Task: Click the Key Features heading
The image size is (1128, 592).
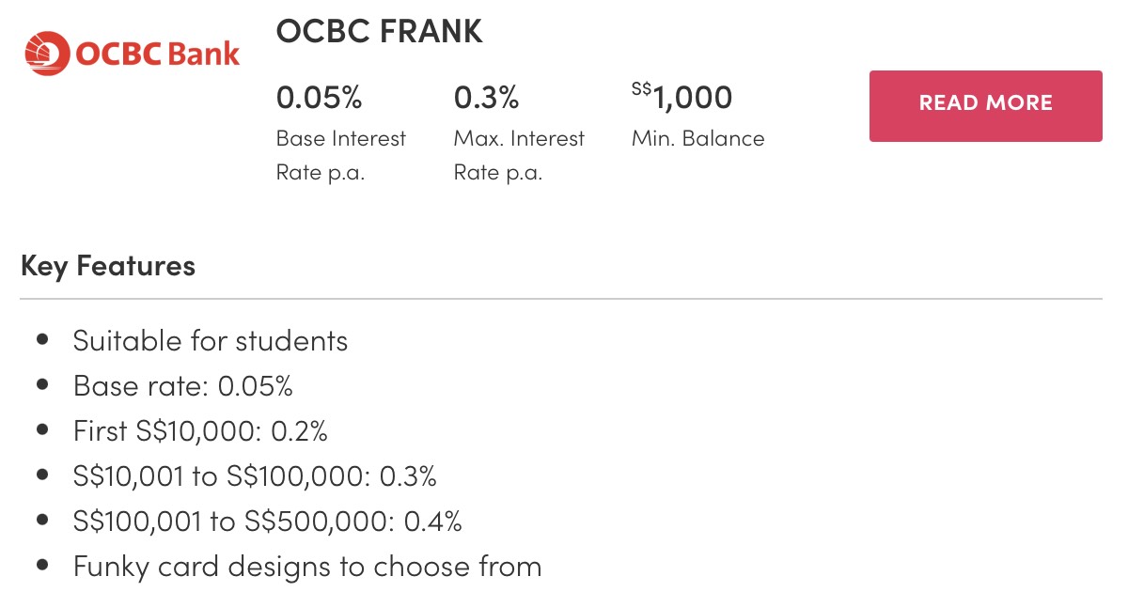Action: [108, 266]
